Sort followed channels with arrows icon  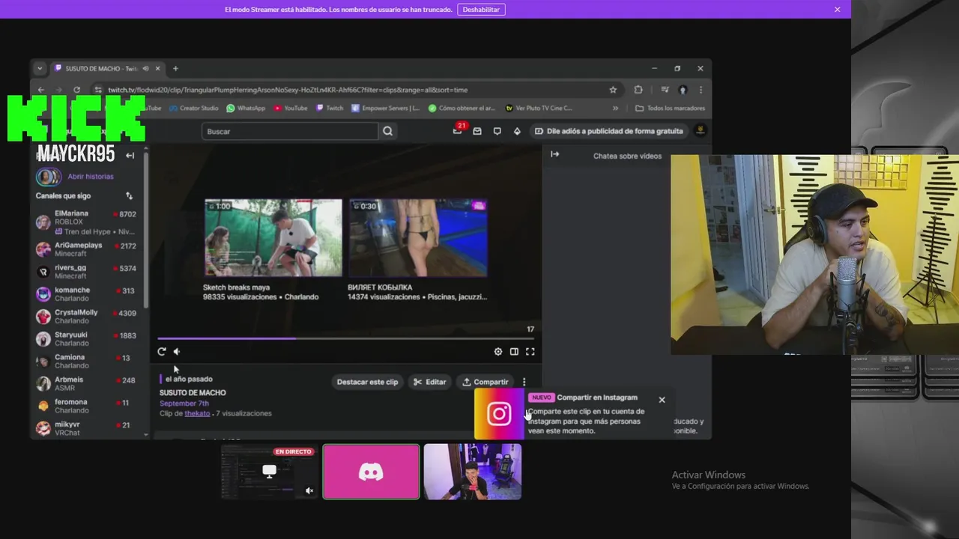point(129,196)
